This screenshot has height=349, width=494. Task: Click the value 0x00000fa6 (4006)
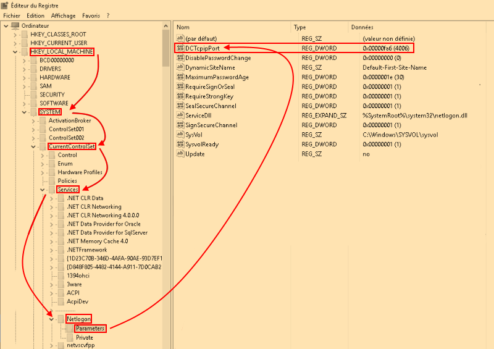point(386,48)
